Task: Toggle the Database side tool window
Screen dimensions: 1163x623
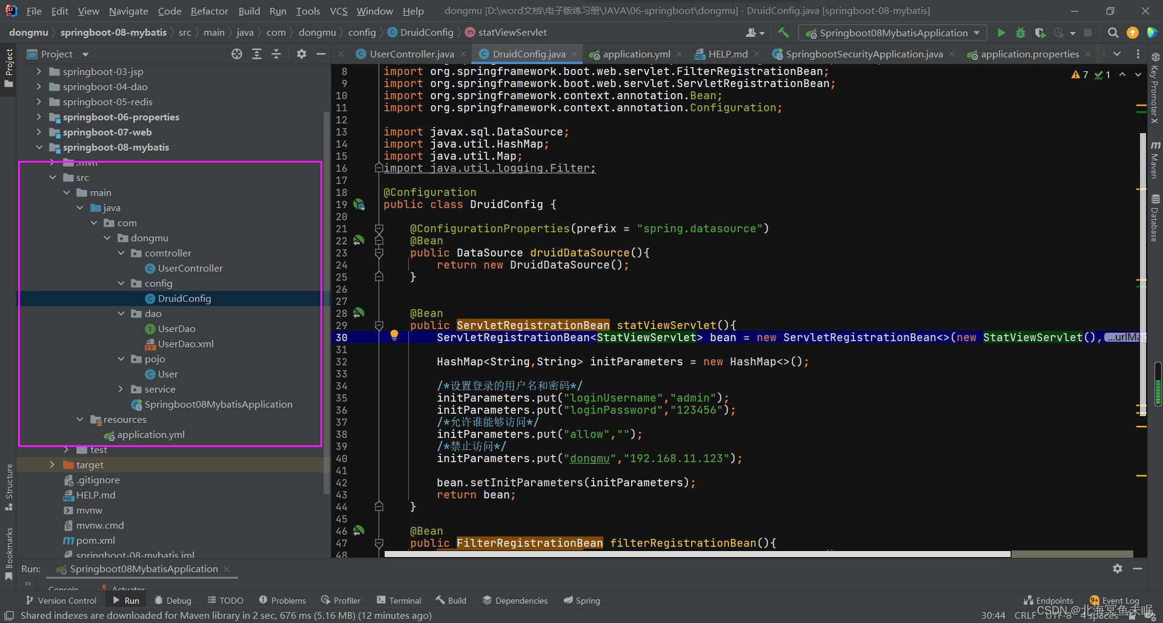Action: click(x=1155, y=218)
